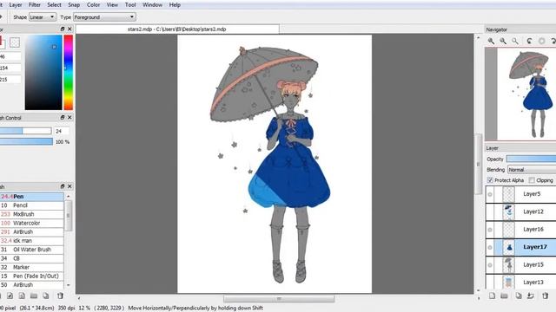The height and width of the screenshot is (312, 556).
Task: Merge the layer down
Action: (x=531, y=296)
